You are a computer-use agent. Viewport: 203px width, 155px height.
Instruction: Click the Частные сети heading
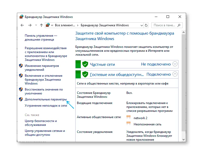point(102,64)
